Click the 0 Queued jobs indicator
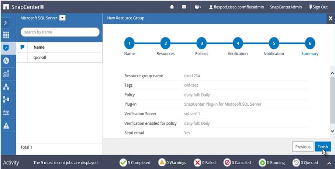The height and width of the screenshot is (169, 335). click(305, 163)
